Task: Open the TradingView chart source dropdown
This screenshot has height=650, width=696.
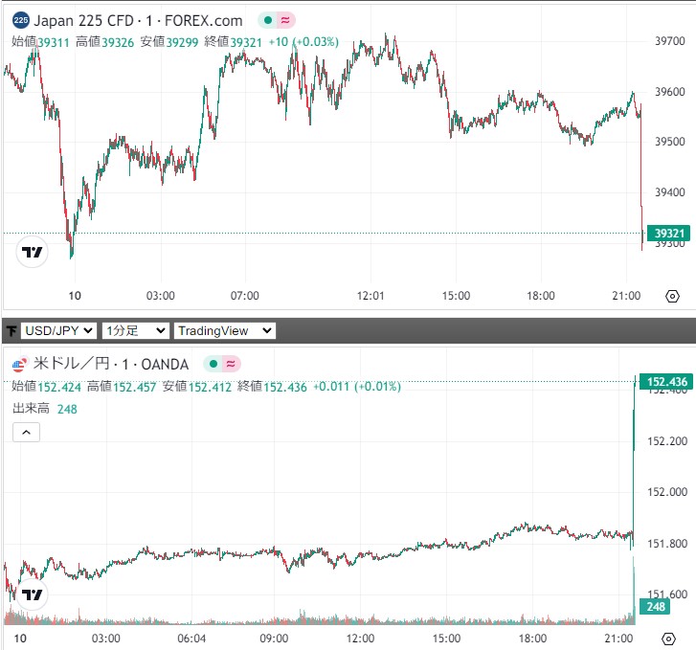Action: pyautogui.click(x=225, y=331)
